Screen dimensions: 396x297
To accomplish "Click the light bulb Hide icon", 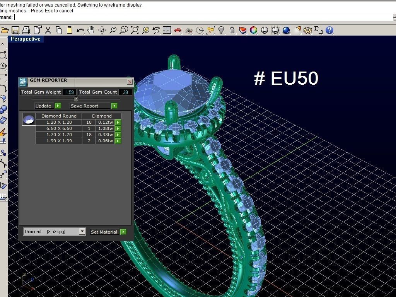I will pos(221,30).
